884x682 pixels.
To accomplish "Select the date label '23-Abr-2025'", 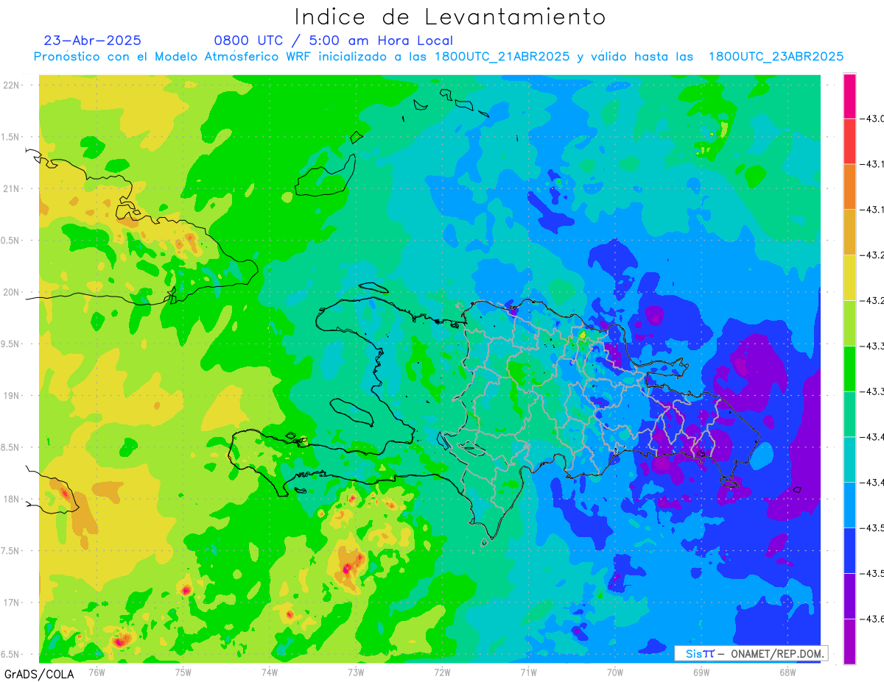I will click(92, 40).
